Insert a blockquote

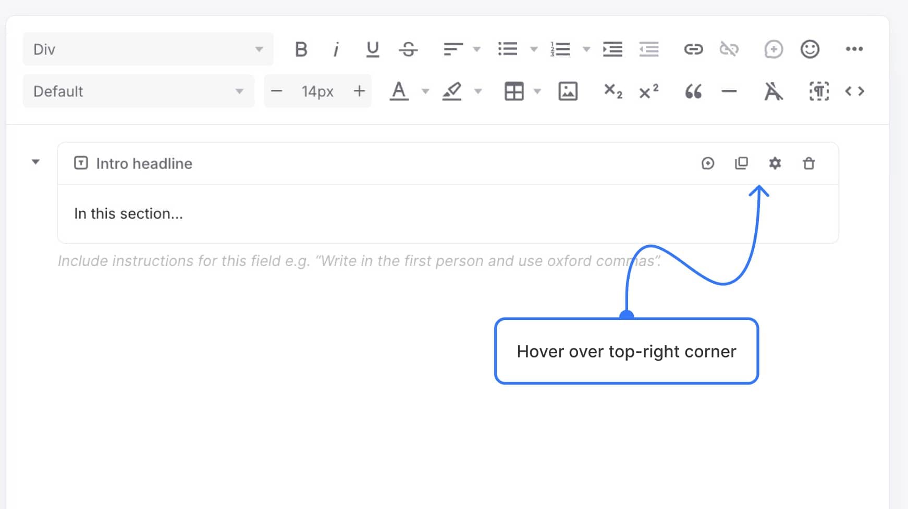click(693, 92)
